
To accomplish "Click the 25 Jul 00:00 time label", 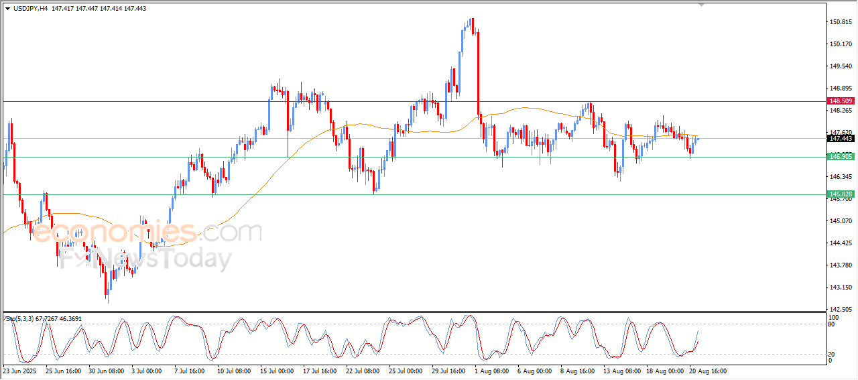I will click(x=407, y=371).
